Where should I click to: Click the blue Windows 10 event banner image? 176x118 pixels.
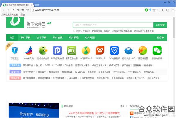pyautogui.click(x=34, y=110)
